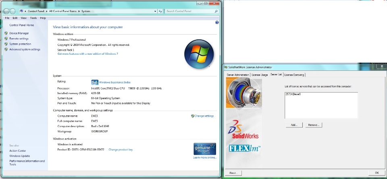Click the SolidWorks product render image

tap(243, 93)
